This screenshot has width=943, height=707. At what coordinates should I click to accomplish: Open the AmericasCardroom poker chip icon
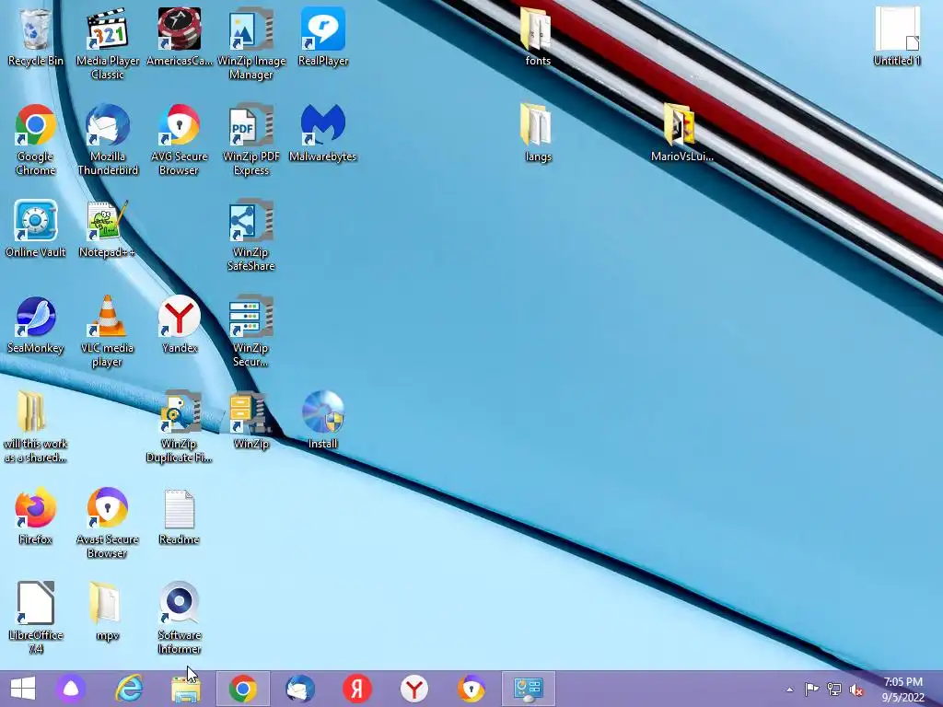(x=180, y=37)
